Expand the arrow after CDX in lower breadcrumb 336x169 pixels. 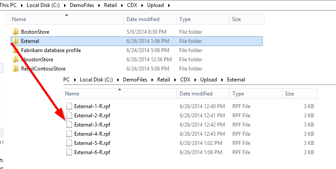[195, 80]
